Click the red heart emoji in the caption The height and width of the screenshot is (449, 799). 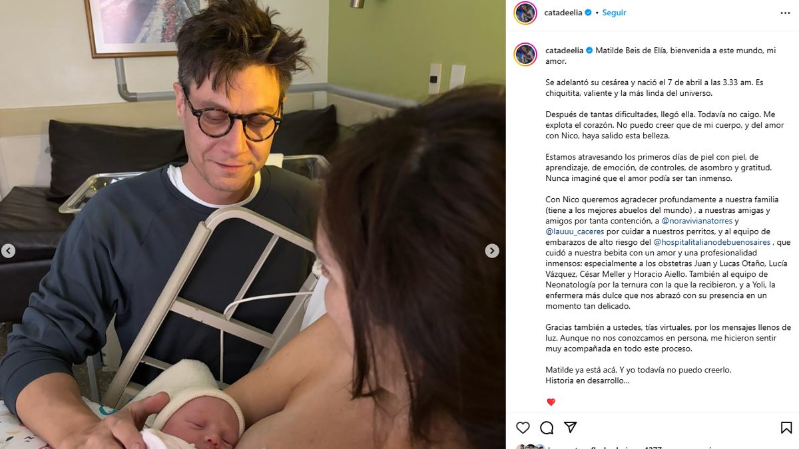551,402
